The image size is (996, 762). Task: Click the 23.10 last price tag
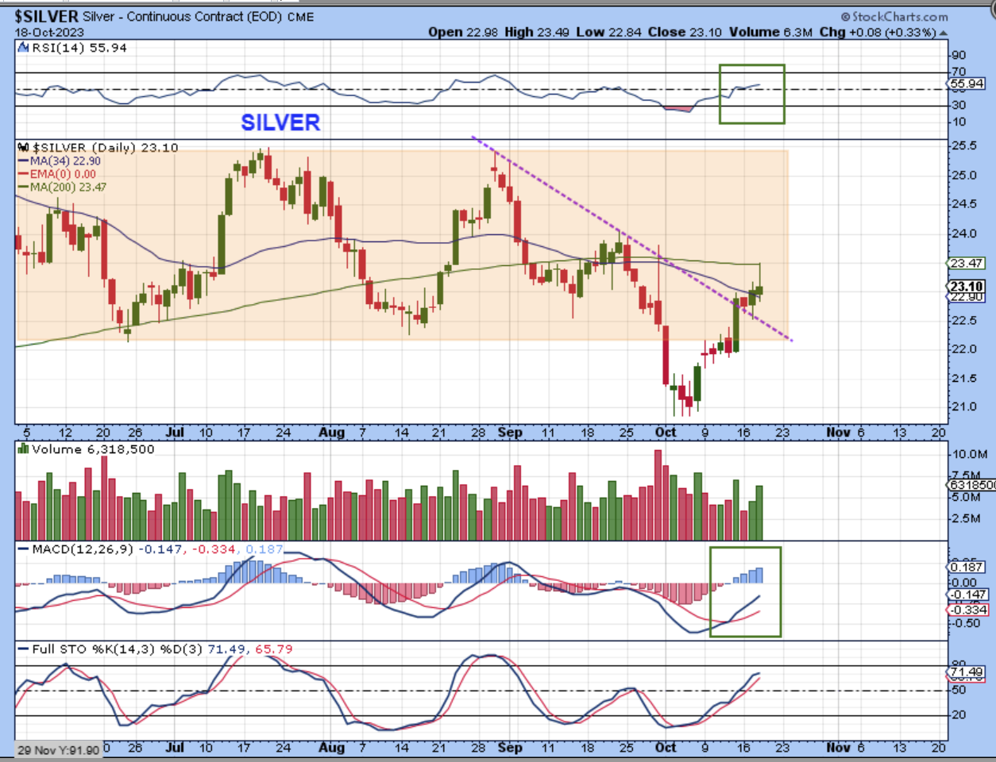click(x=967, y=287)
